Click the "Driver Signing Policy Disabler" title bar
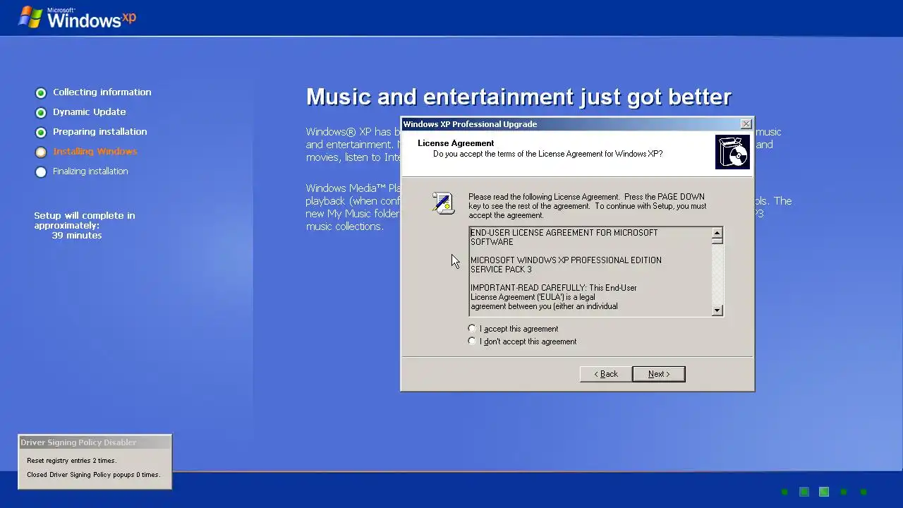Viewport: 903px width, 508px height. (x=95, y=442)
